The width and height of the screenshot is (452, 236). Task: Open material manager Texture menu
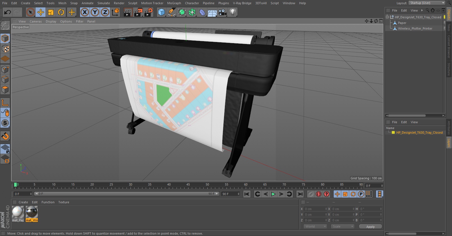click(64, 202)
